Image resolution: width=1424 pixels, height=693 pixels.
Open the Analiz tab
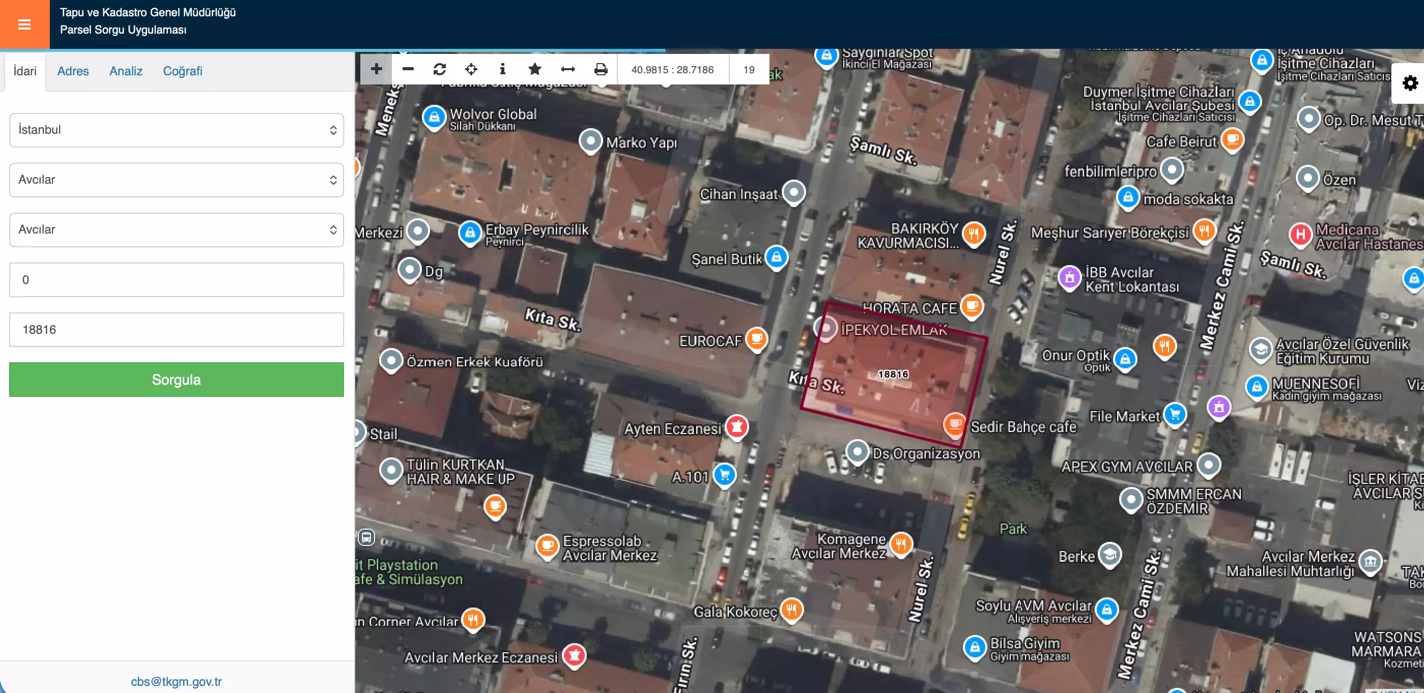tap(126, 71)
